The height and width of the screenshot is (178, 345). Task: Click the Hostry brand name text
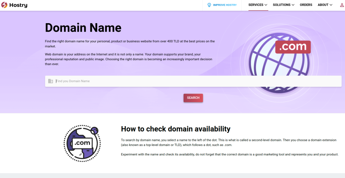click(19, 5)
